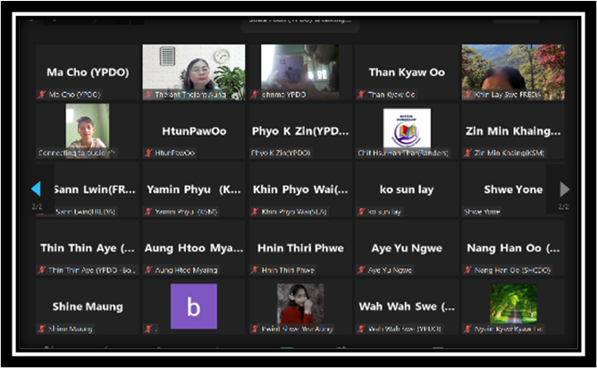The image size is (597, 368).
Task: Select the video tile of woman with wall clock
Action: pos(194,72)
